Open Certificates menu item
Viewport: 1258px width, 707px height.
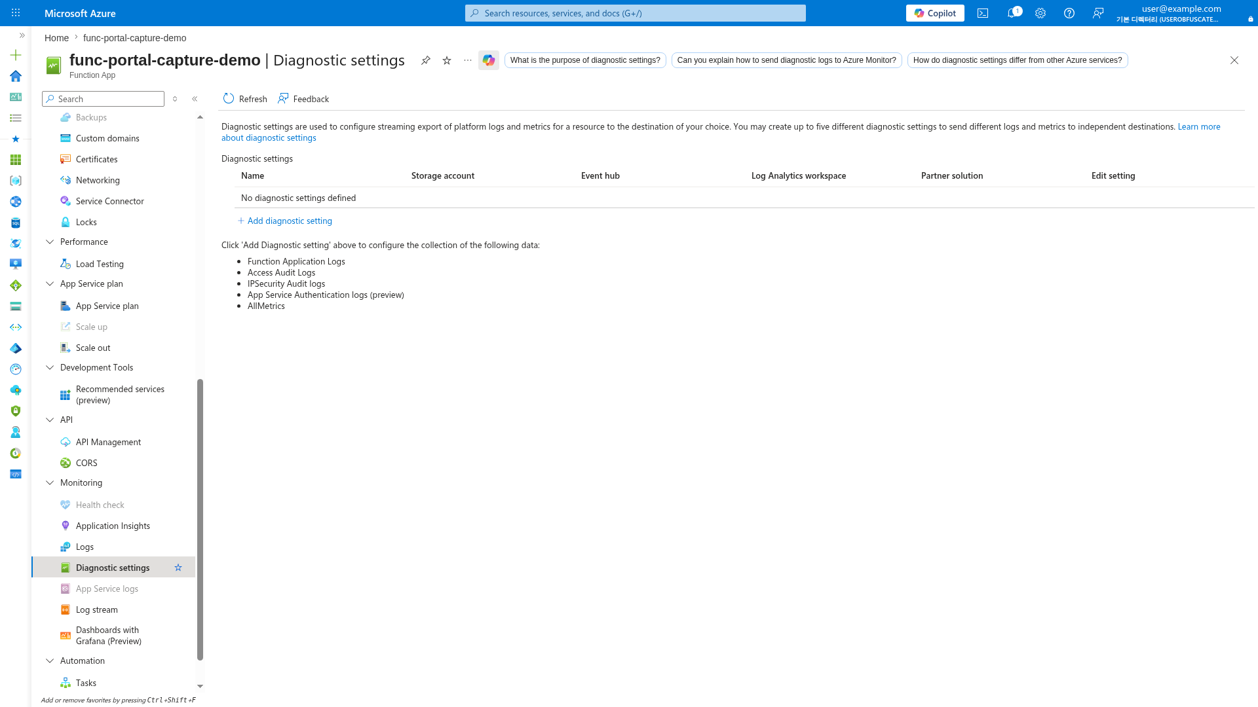113,159
